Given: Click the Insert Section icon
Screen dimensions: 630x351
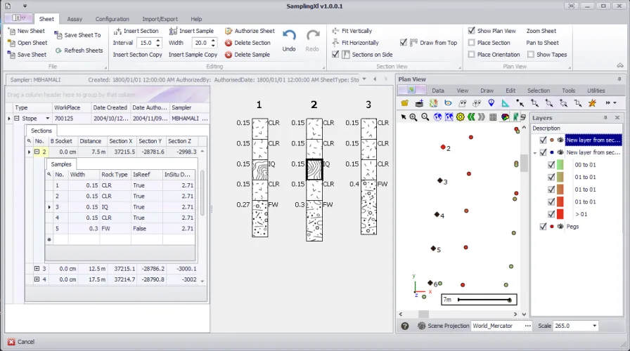Looking at the screenshot, I should [x=117, y=31].
